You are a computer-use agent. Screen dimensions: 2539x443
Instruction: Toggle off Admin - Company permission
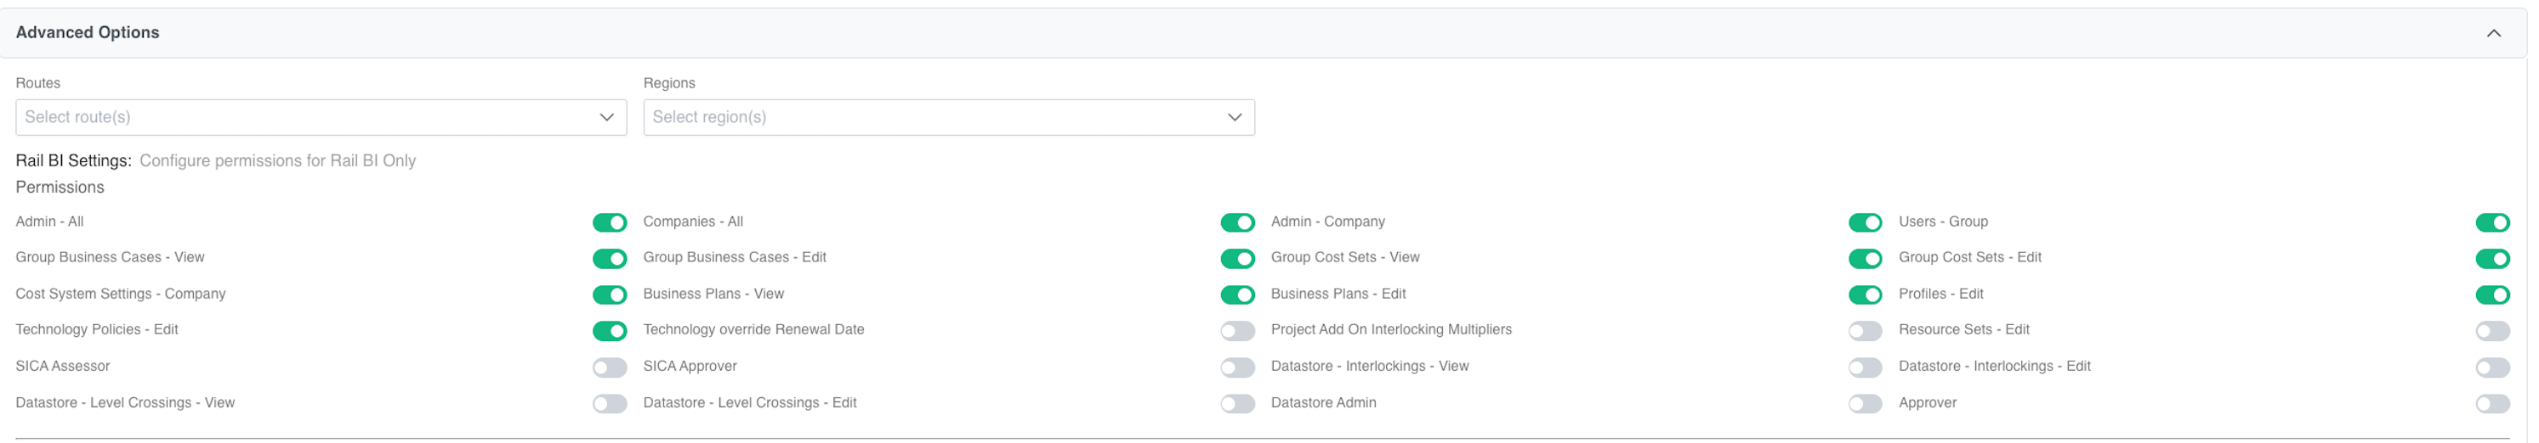point(1865,222)
